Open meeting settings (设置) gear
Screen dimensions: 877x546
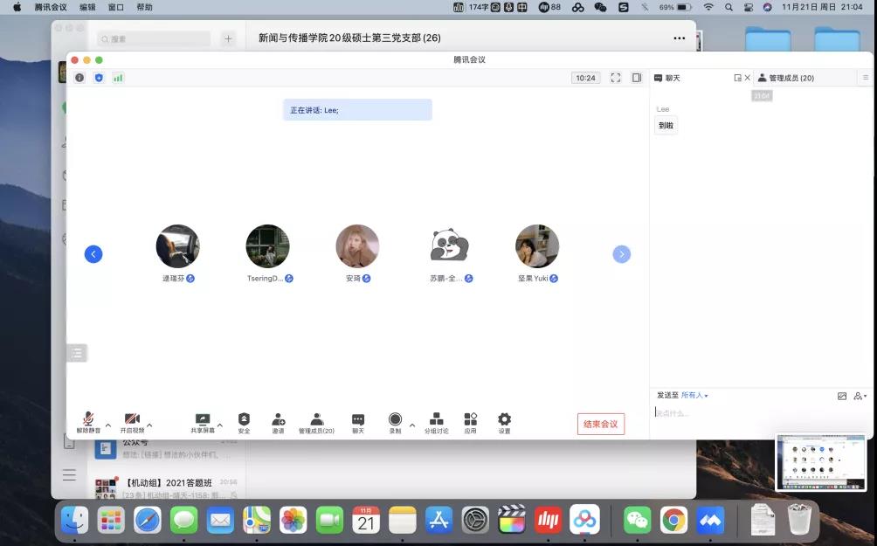505,422
